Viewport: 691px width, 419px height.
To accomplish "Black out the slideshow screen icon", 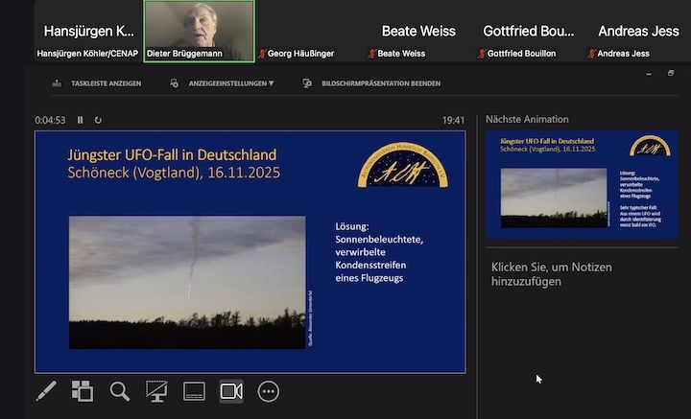I will click(x=156, y=391).
